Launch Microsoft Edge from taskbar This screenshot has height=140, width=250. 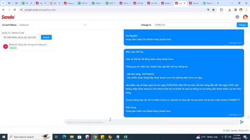[64, 137]
